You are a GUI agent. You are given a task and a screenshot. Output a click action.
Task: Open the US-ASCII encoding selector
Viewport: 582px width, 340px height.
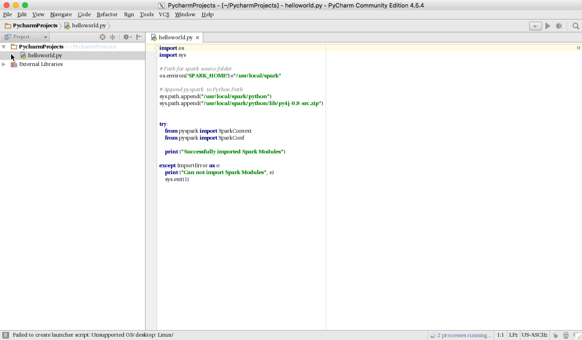pos(534,335)
